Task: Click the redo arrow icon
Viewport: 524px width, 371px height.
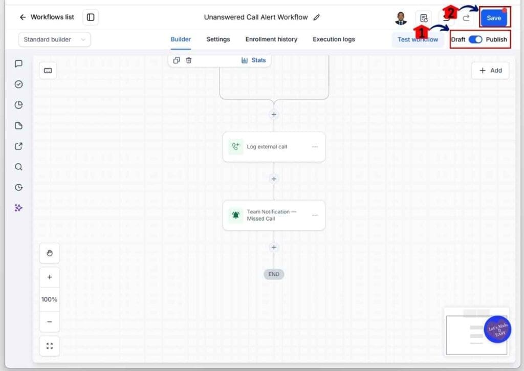Action: (x=466, y=18)
